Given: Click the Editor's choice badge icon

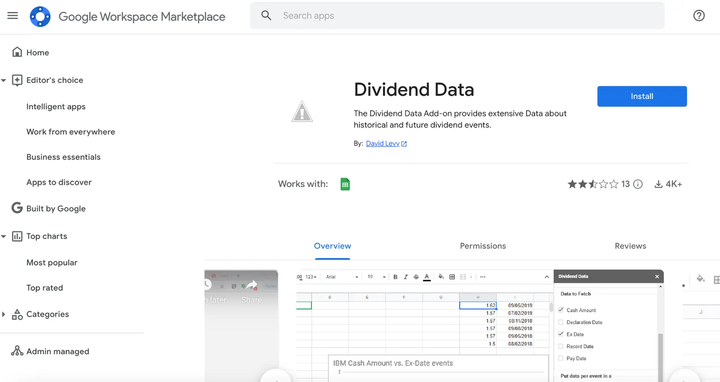Looking at the screenshot, I should point(17,80).
